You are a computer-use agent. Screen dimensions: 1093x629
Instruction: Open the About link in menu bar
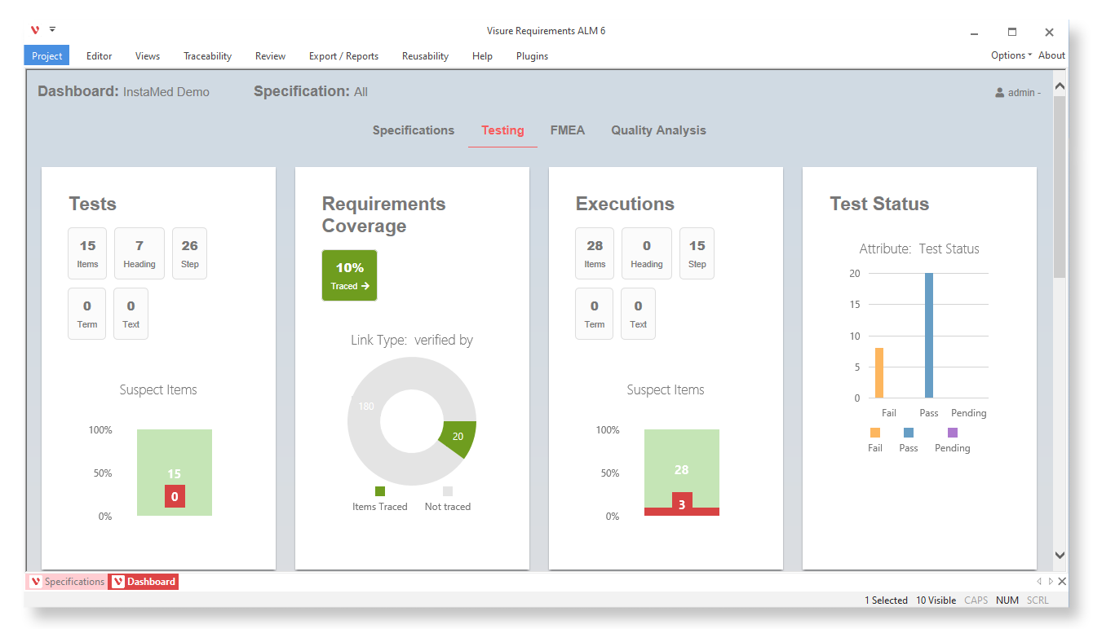1051,55
